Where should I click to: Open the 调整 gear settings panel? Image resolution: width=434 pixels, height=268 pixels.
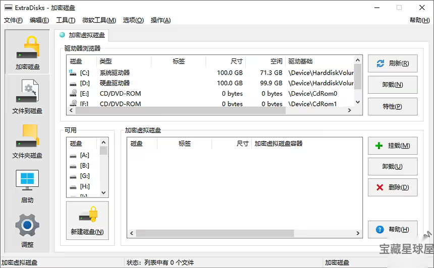27,231
